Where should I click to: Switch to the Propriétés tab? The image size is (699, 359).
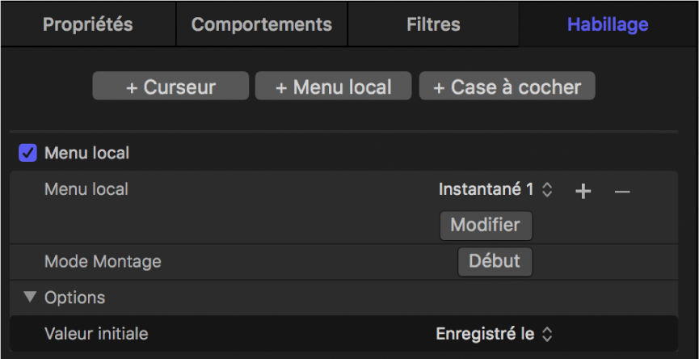87,24
